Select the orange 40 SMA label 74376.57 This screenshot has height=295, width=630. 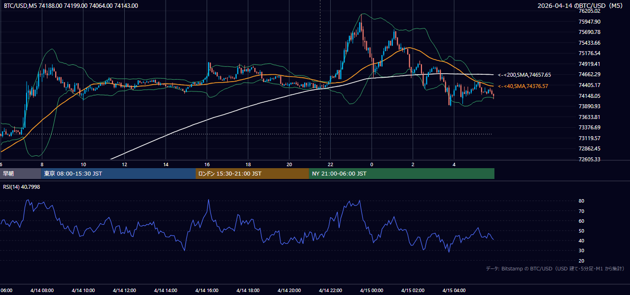523,86
